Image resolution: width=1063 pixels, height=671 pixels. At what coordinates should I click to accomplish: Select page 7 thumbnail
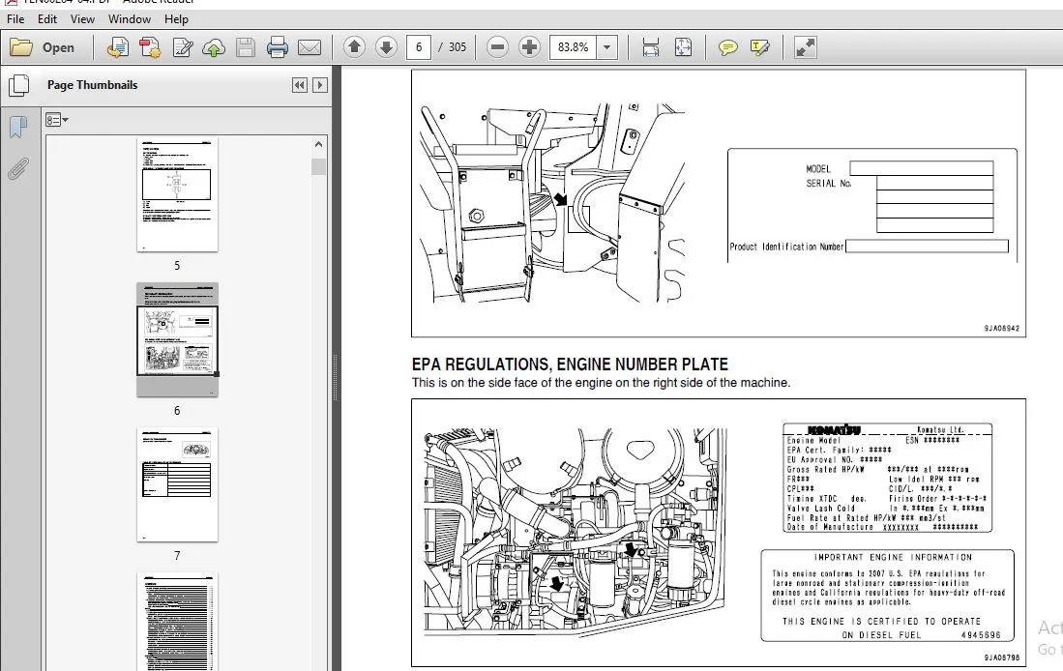tap(177, 484)
